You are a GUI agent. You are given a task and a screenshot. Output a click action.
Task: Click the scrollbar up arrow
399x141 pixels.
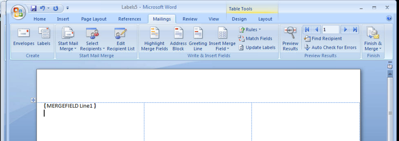point(390,74)
